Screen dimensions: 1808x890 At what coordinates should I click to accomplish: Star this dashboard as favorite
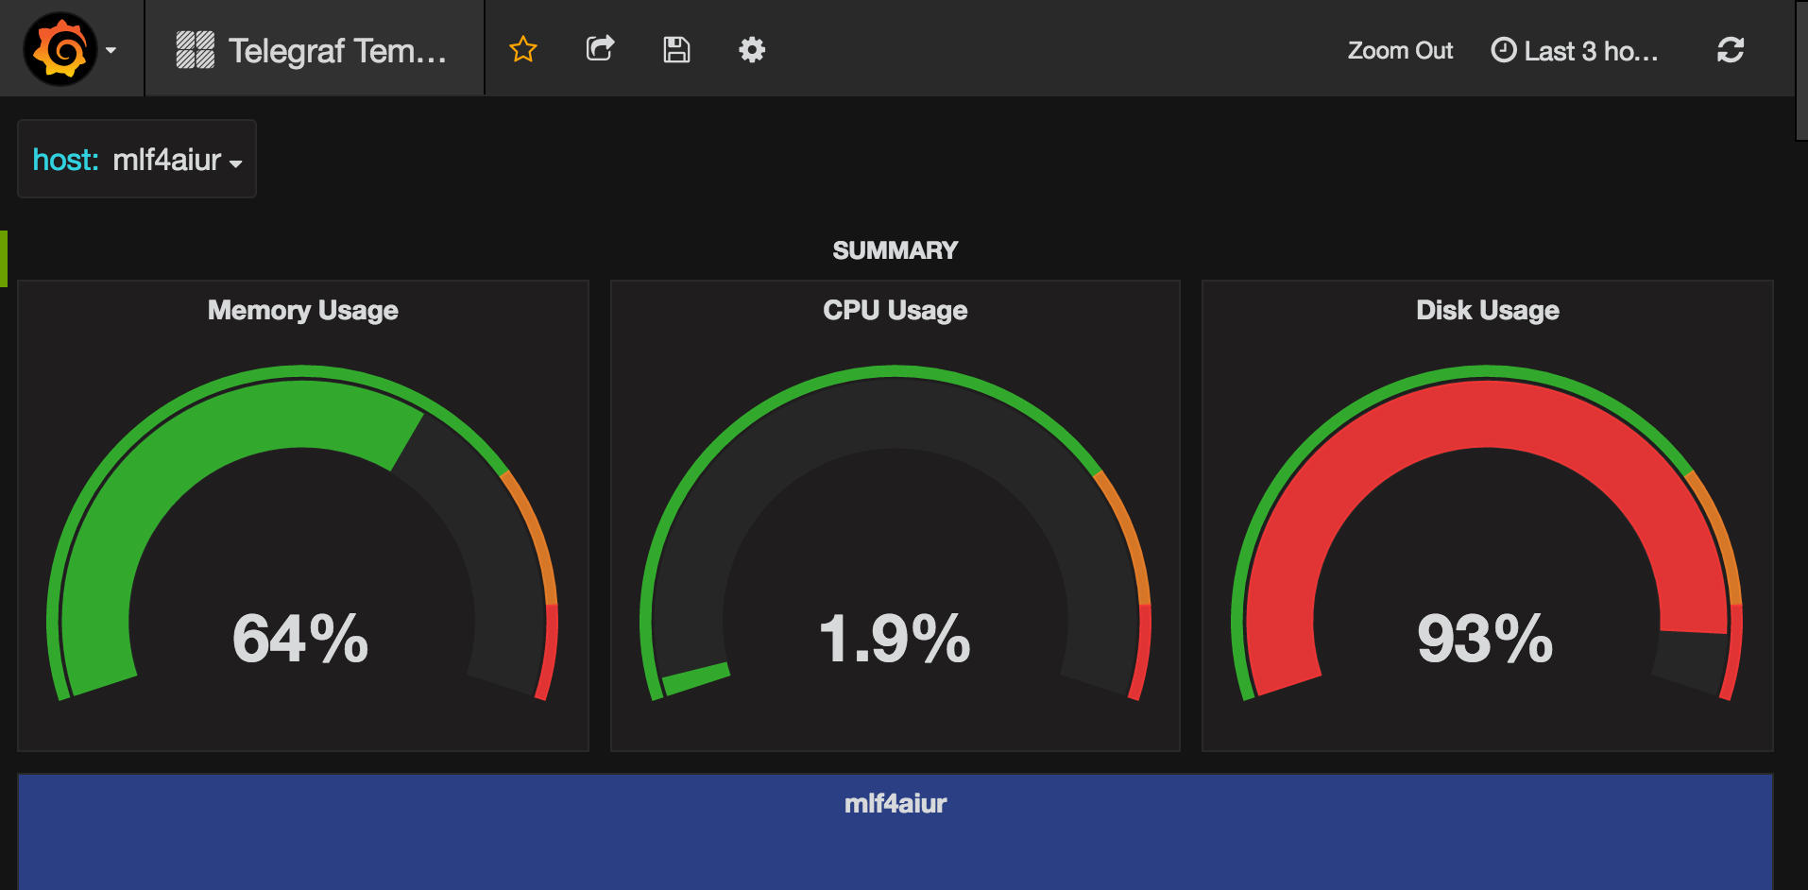click(523, 49)
